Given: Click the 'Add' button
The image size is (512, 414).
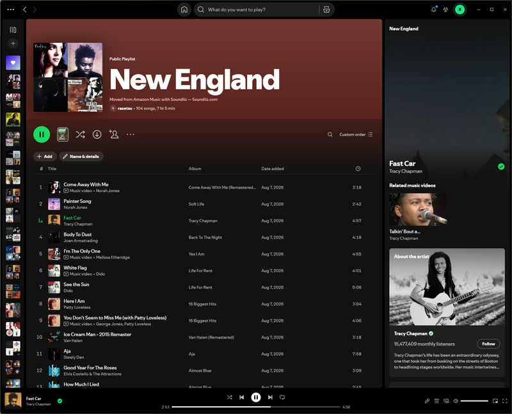Looking at the screenshot, I should [45, 156].
